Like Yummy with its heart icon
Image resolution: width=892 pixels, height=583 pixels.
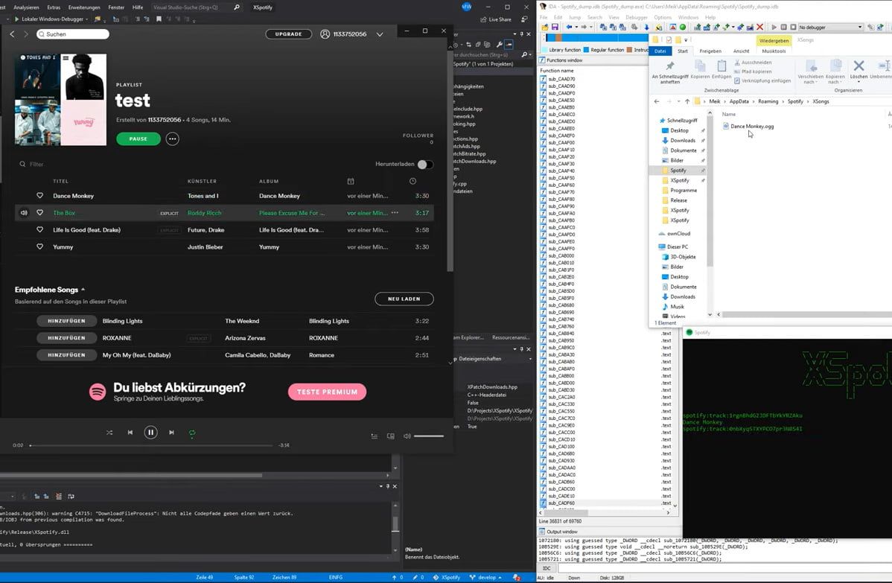coord(39,247)
